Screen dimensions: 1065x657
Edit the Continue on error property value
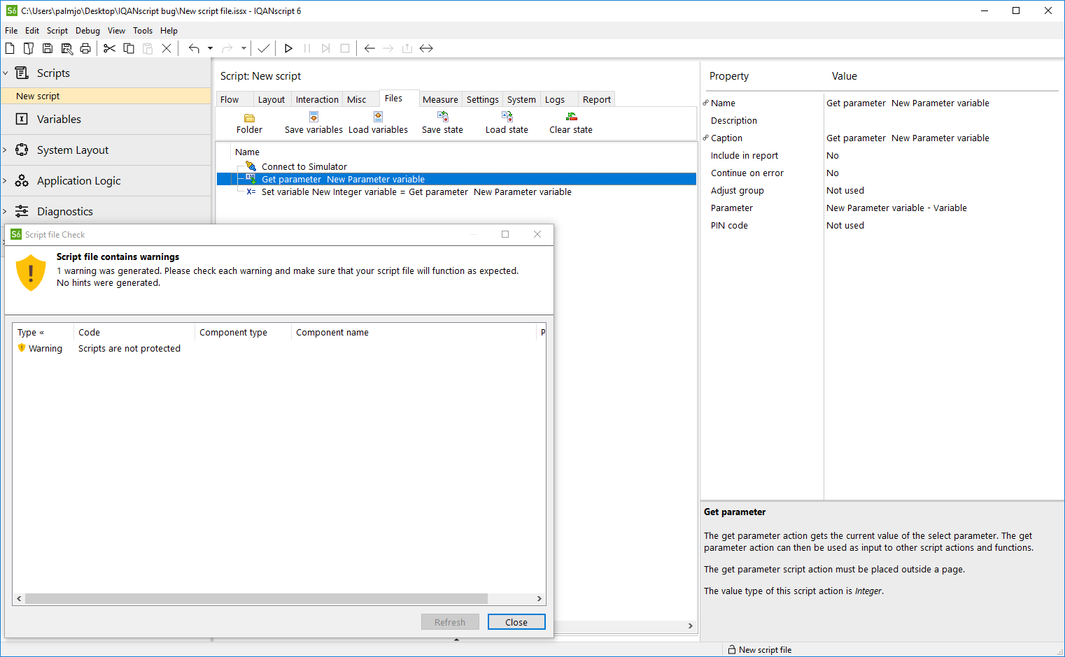941,173
